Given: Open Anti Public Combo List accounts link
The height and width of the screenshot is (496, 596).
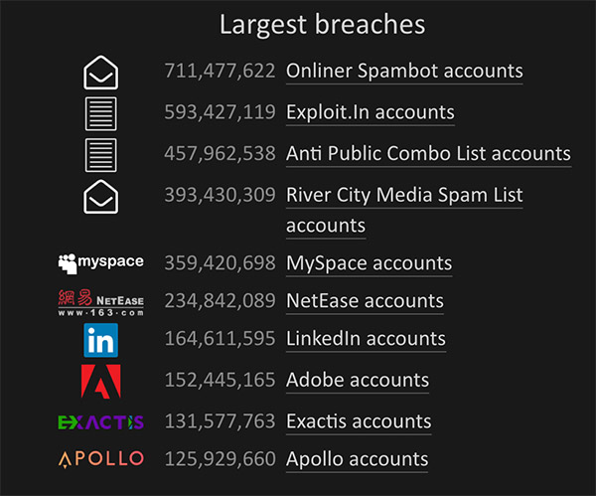Looking at the screenshot, I should (428, 154).
